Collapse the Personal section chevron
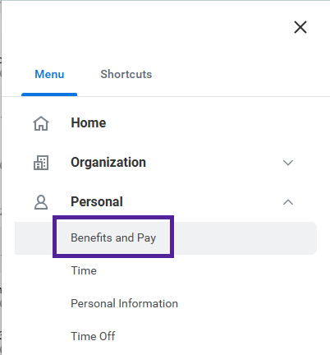Screen dimensions: 330x355 [288, 202]
